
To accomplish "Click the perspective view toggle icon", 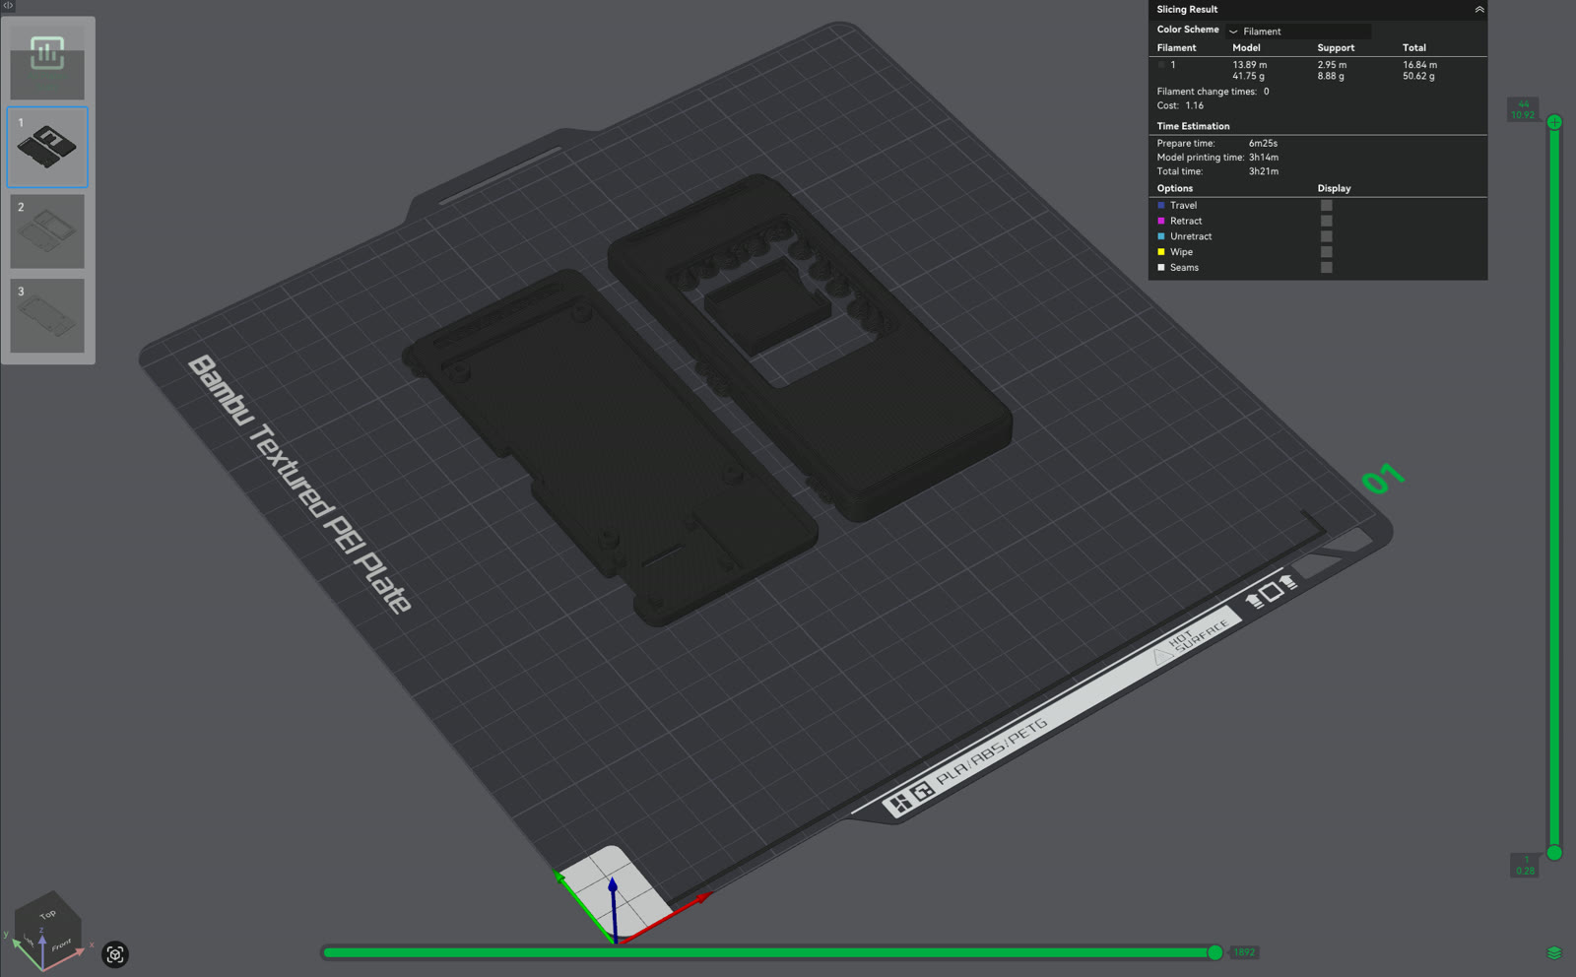I will pyautogui.click(x=115, y=954).
